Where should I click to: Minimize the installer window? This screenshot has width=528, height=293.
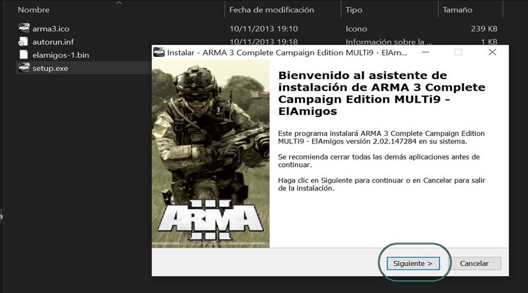point(425,52)
